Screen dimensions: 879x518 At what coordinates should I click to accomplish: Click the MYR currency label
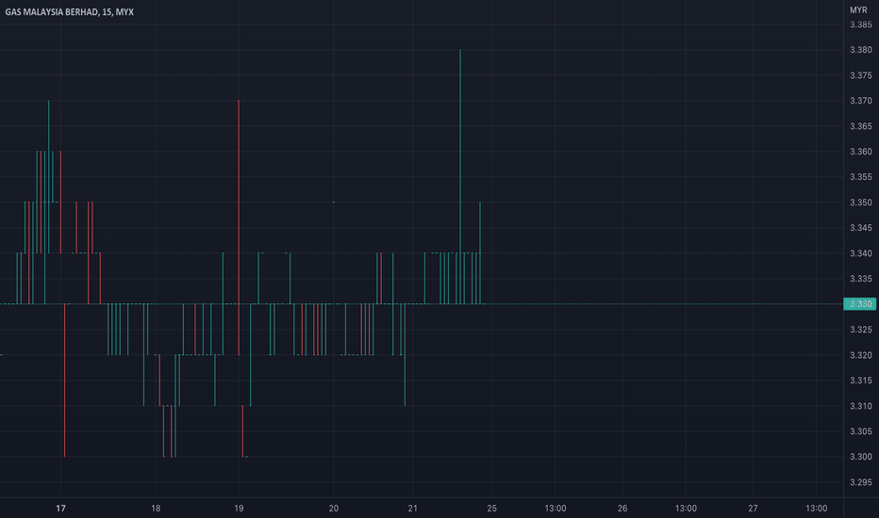[858, 10]
